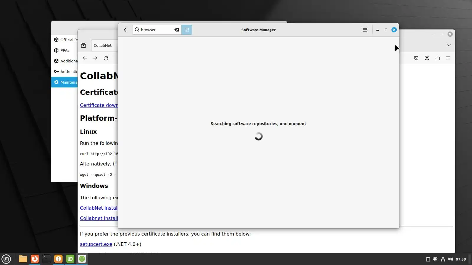This screenshot has width=472, height=265.
Task: Switch to Firefox on the taskbar
Action: (35, 259)
